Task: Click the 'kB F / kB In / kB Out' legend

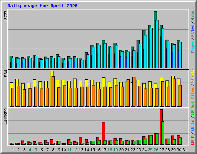Action: 193,123
